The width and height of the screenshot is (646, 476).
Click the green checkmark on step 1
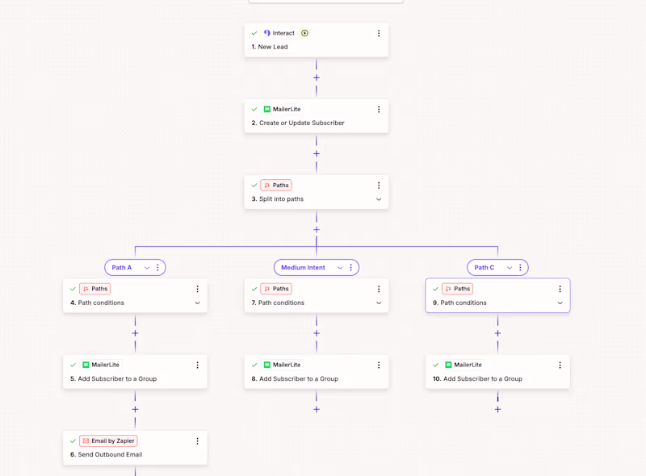(254, 33)
